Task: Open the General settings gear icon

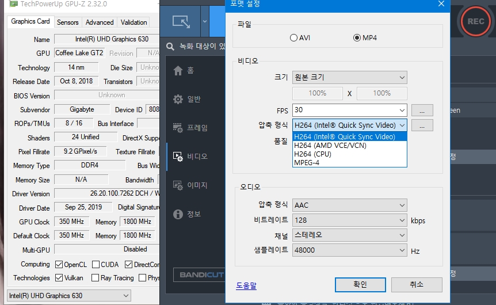Action: [x=178, y=99]
